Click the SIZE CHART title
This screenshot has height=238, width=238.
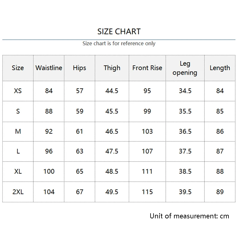(x=119, y=32)
